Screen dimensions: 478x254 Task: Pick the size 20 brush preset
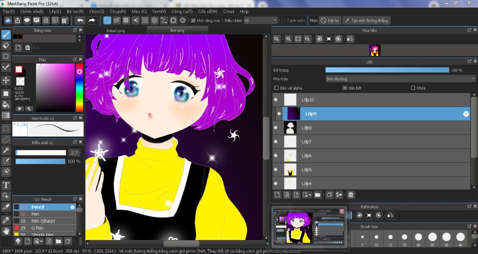coord(418,239)
